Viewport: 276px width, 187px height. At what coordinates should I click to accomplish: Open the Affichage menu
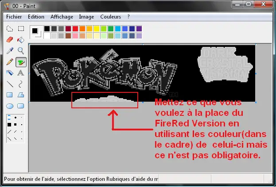pos(62,17)
